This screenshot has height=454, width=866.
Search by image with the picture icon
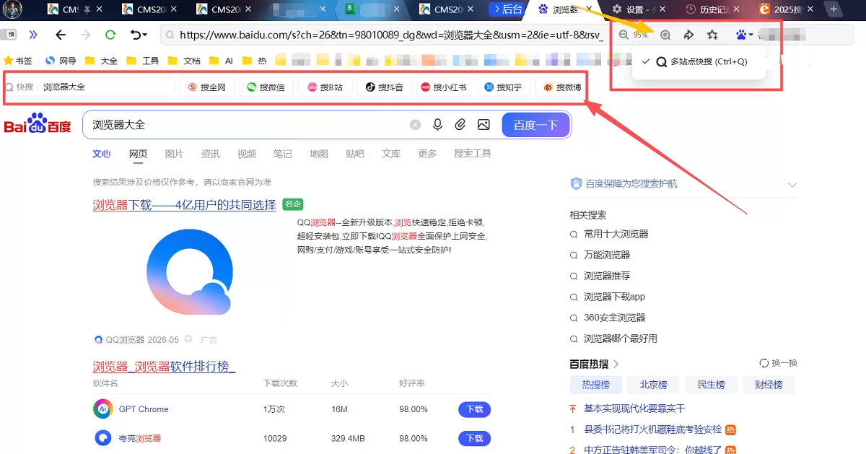click(484, 125)
